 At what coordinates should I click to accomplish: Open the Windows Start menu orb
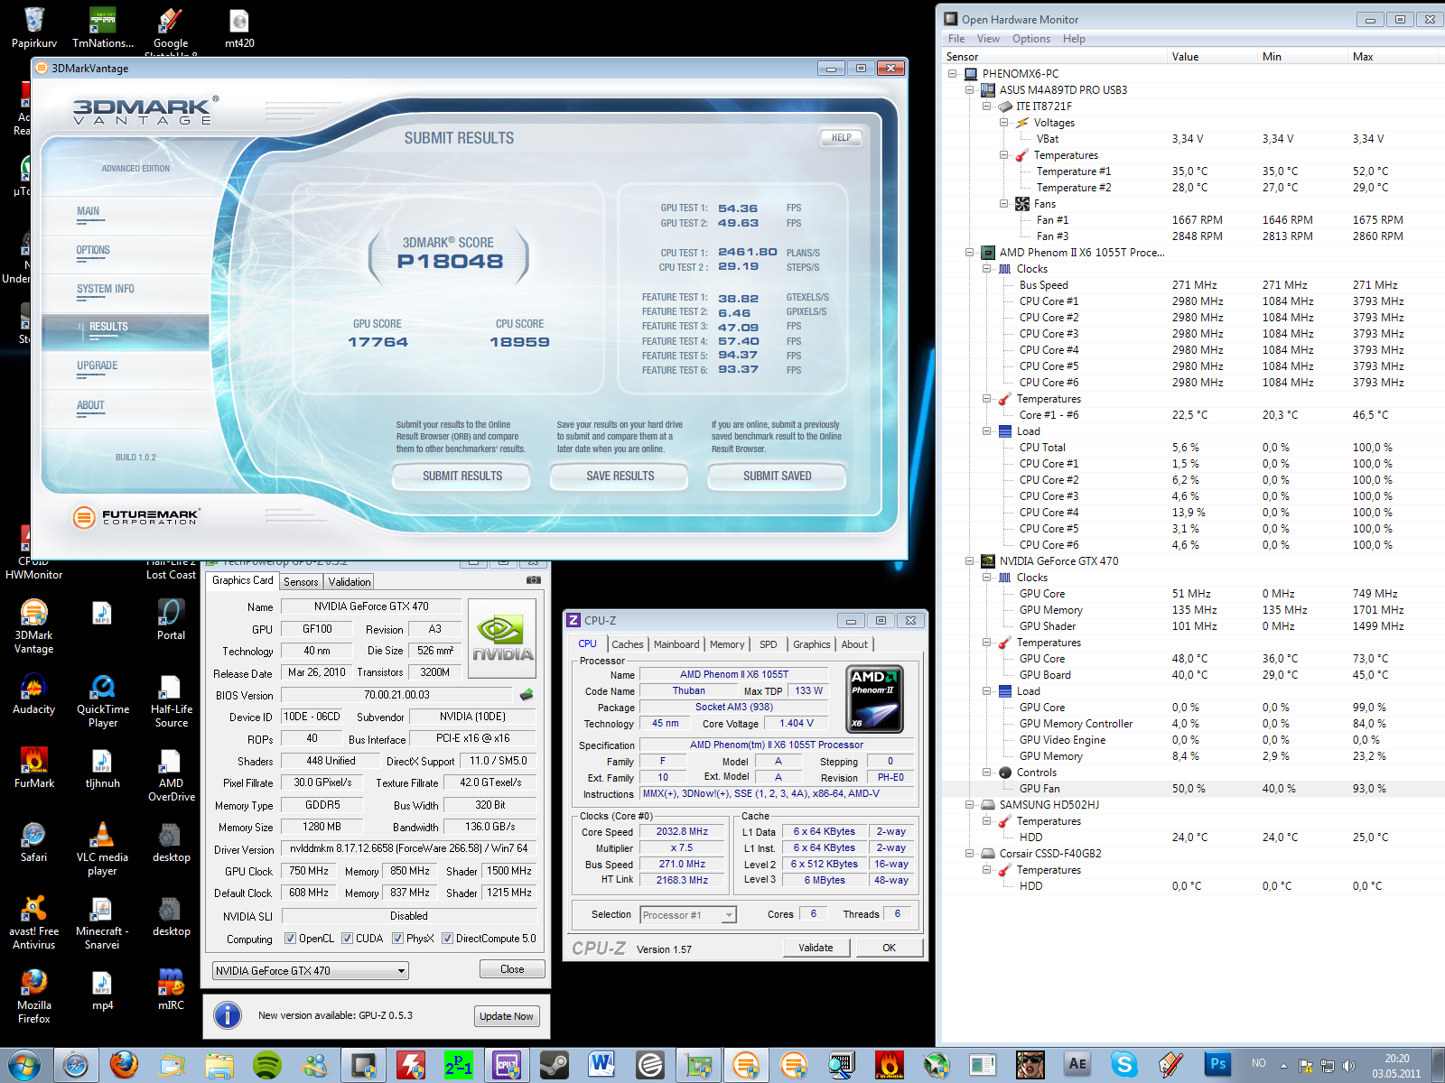tap(24, 1066)
